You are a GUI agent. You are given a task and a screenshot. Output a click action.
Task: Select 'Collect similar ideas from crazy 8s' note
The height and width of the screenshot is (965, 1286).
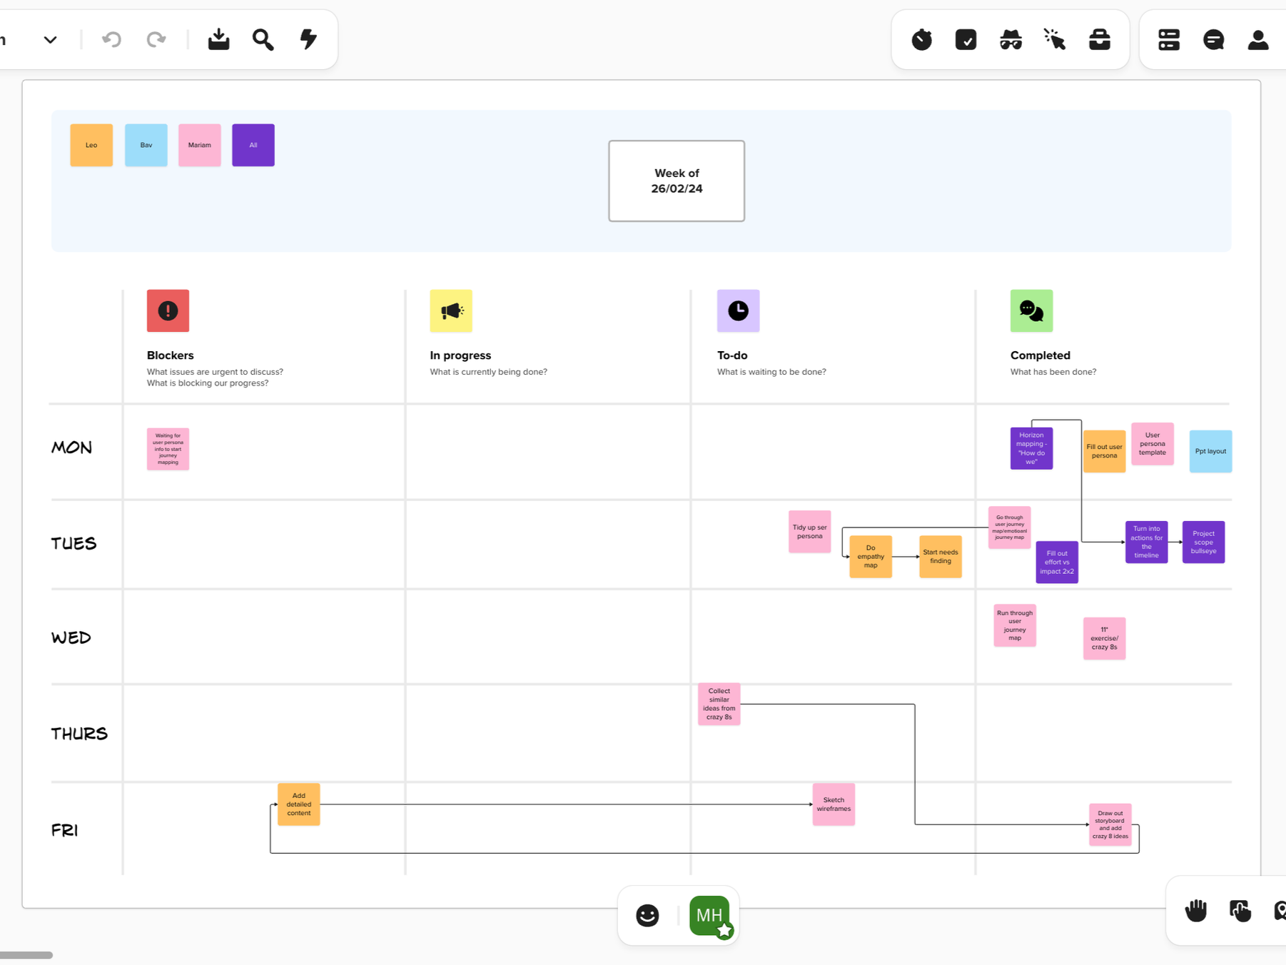point(719,704)
